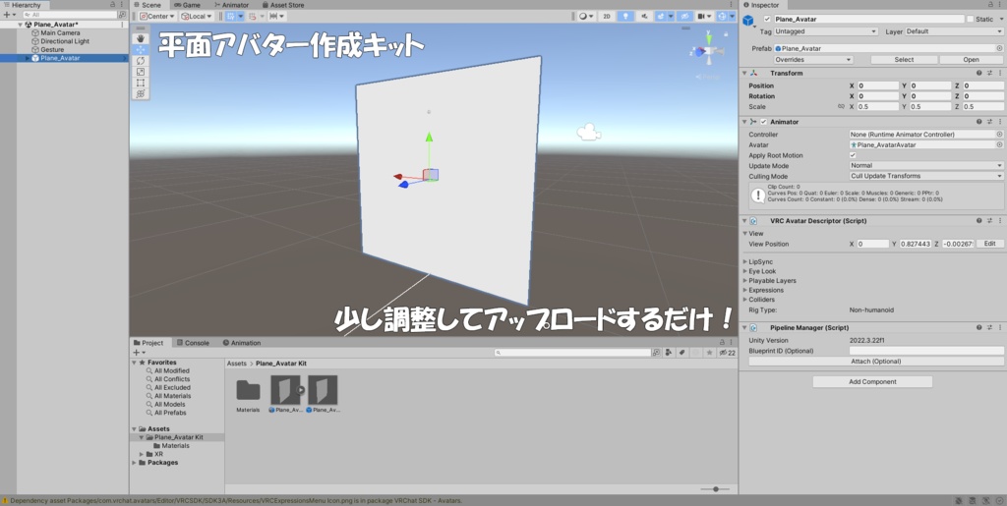Screen dimensions: 1007x506
Task: Click favorites star icon in Project toolbar
Action: click(x=709, y=352)
